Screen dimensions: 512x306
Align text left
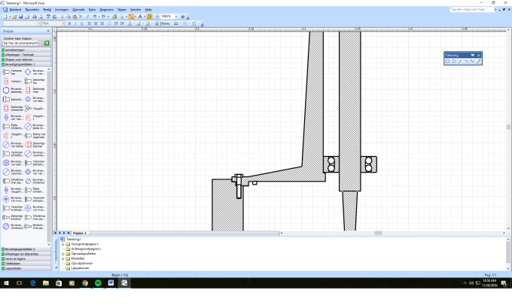pyautogui.click(x=89, y=23)
